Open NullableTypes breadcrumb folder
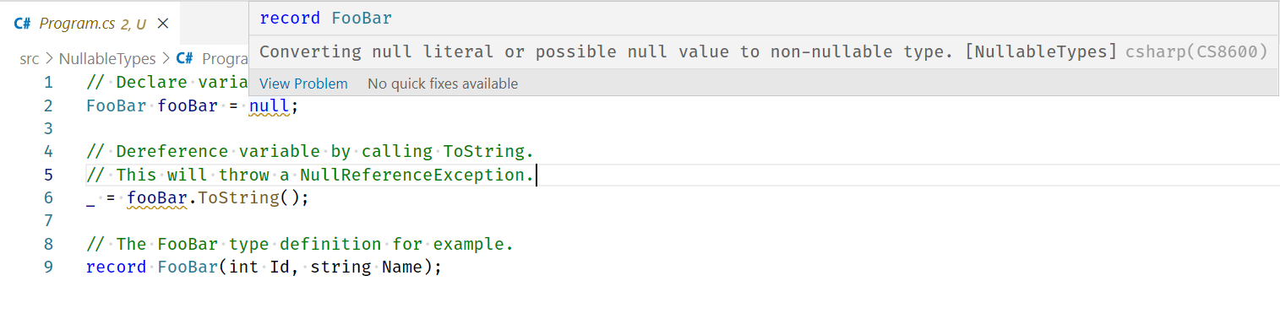 coord(107,59)
